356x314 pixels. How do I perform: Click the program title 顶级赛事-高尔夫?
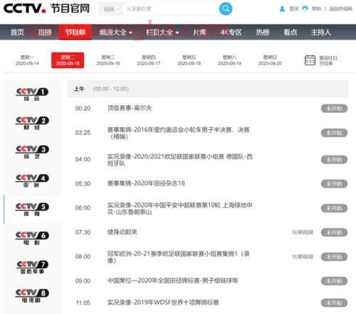(130, 108)
